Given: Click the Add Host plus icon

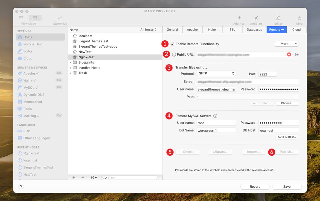Looking at the screenshot, I should [239, 18].
